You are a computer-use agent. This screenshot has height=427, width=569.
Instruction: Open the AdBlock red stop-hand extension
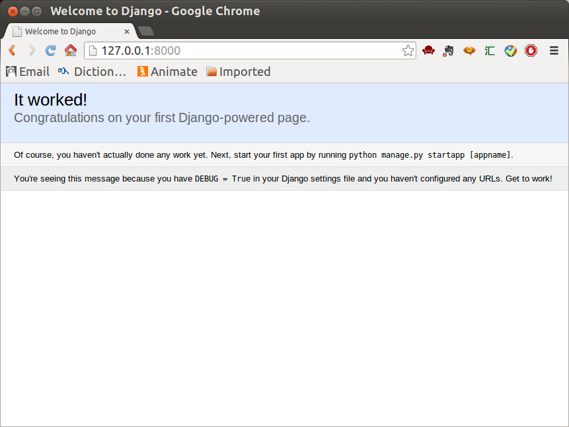[531, 50]
